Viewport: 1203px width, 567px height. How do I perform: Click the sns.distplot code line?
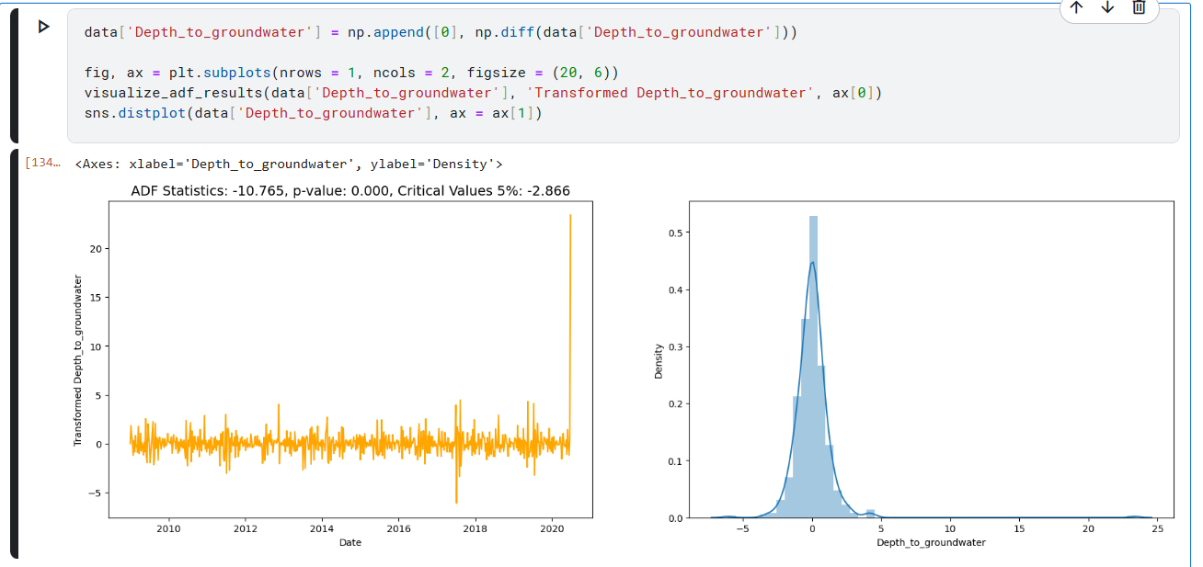pyautogui.click(x=314, y=113)
